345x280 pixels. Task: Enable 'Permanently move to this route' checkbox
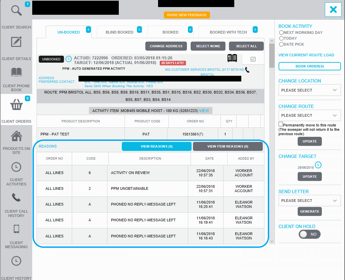click(x=281, y=124)
